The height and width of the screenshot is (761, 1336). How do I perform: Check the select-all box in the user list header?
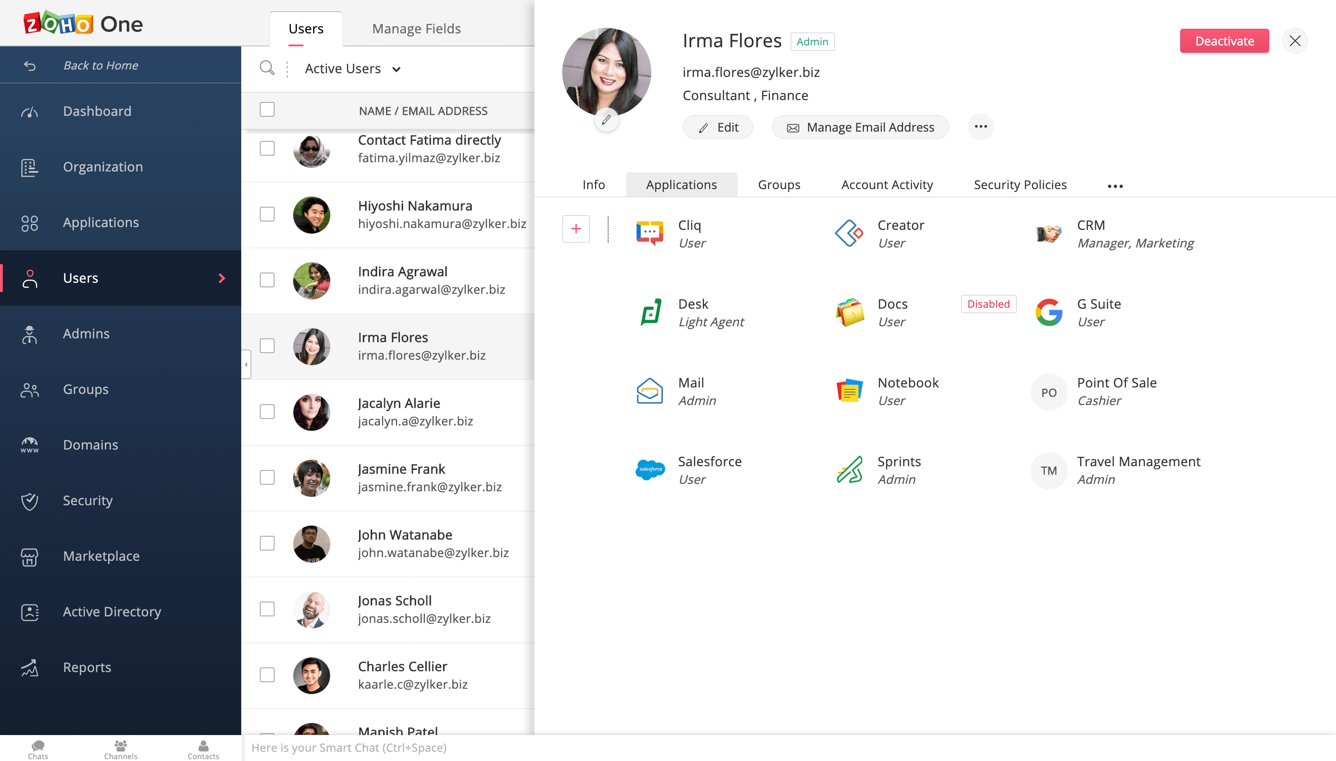coord(267,109)
